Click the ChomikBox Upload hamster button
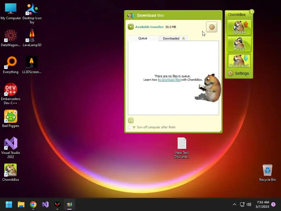 pyautogui.click(x=239, y=27)
